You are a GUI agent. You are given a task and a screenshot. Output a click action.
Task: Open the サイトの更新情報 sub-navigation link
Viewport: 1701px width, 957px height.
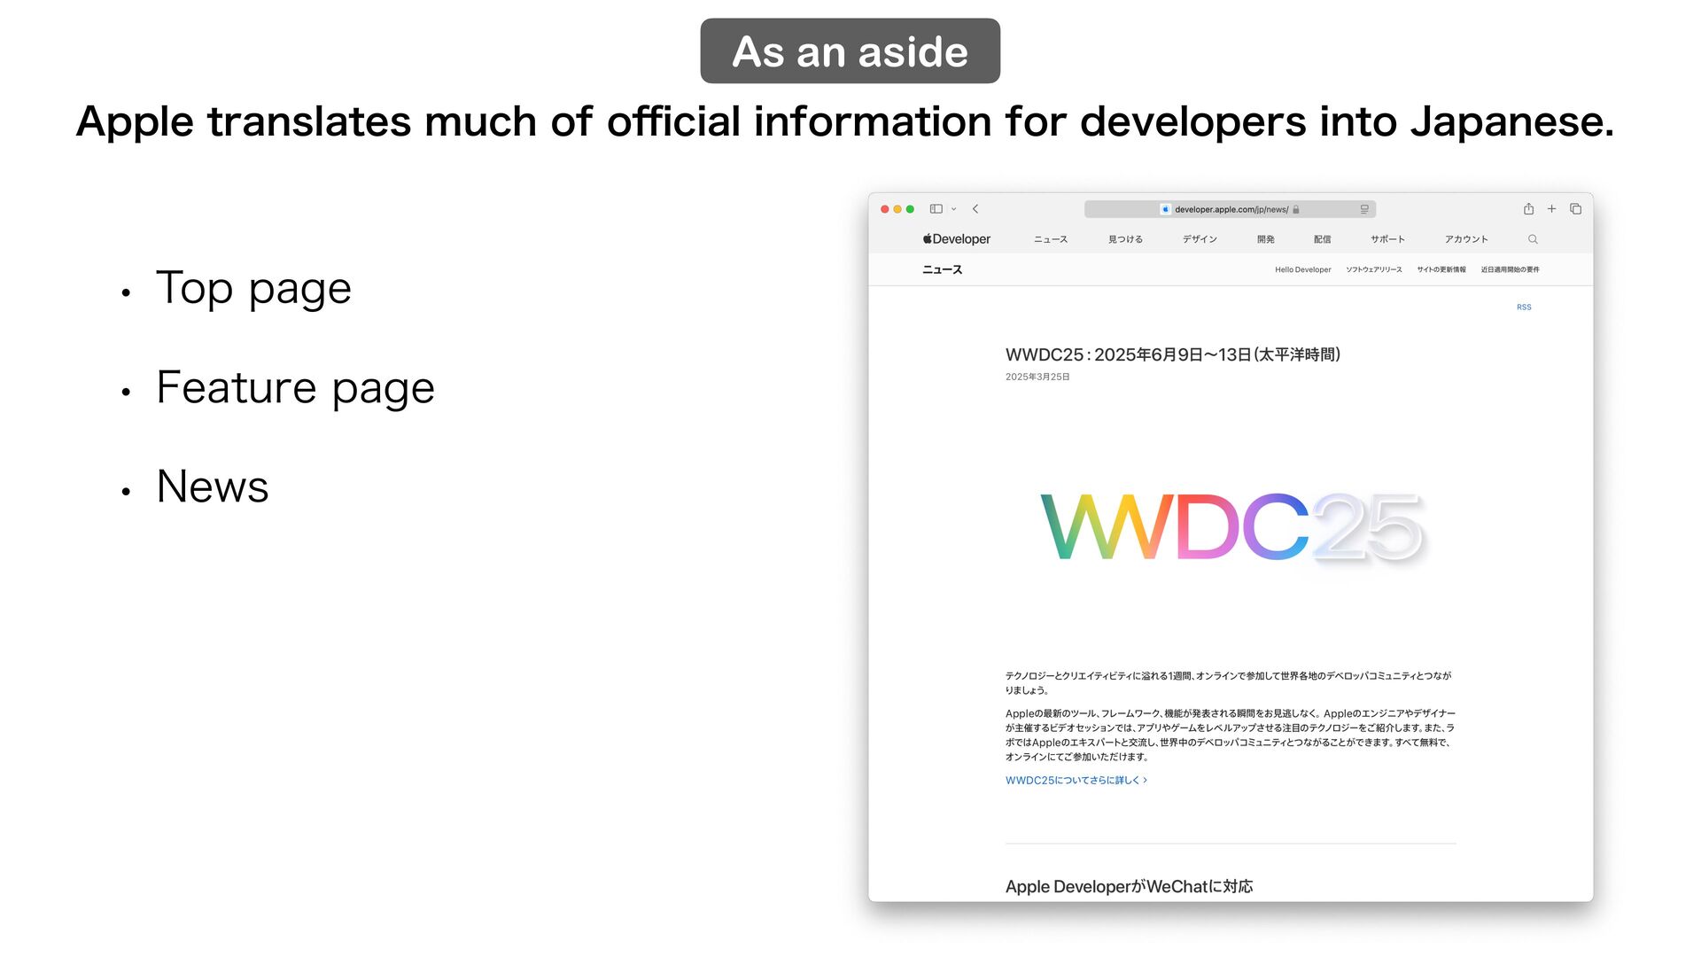1441,269
